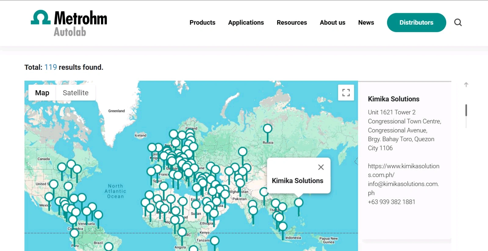Switch to Satellite map view

point(76,93)
